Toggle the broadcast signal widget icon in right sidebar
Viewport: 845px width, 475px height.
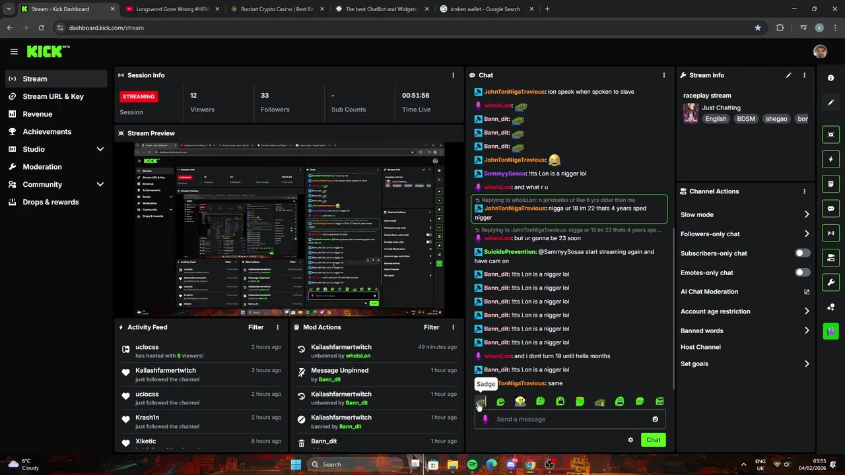(830, 233)
